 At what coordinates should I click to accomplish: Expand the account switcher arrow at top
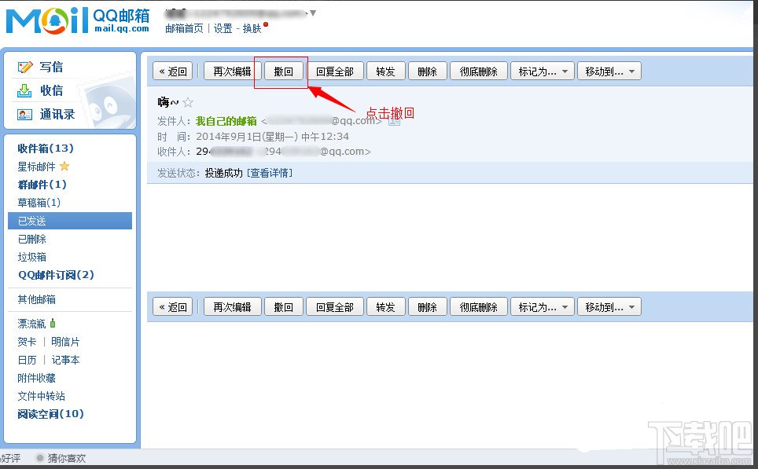coord(314,13)
